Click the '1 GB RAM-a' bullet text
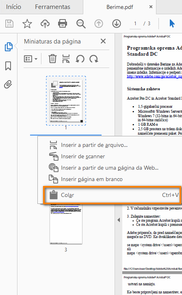The width and height of the screenshot is (182, 295). 148,125
